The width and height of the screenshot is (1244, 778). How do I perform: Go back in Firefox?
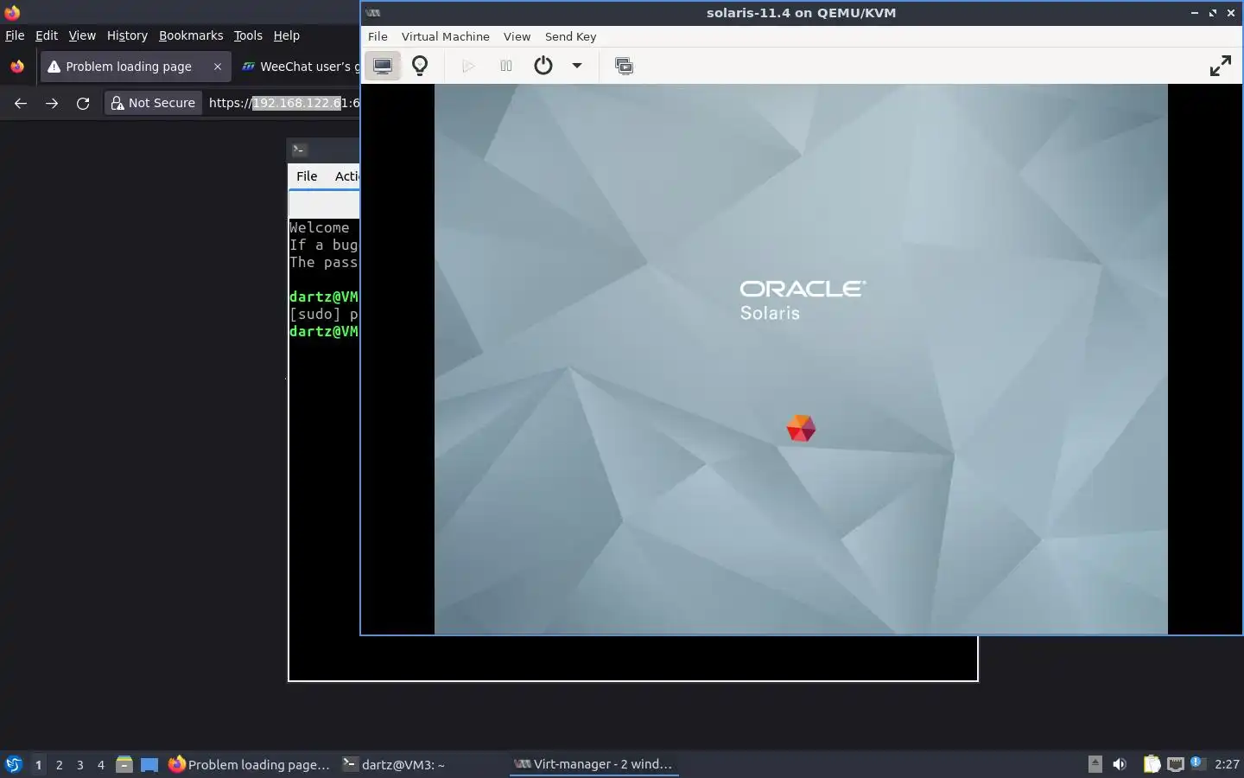pos(21,103)
